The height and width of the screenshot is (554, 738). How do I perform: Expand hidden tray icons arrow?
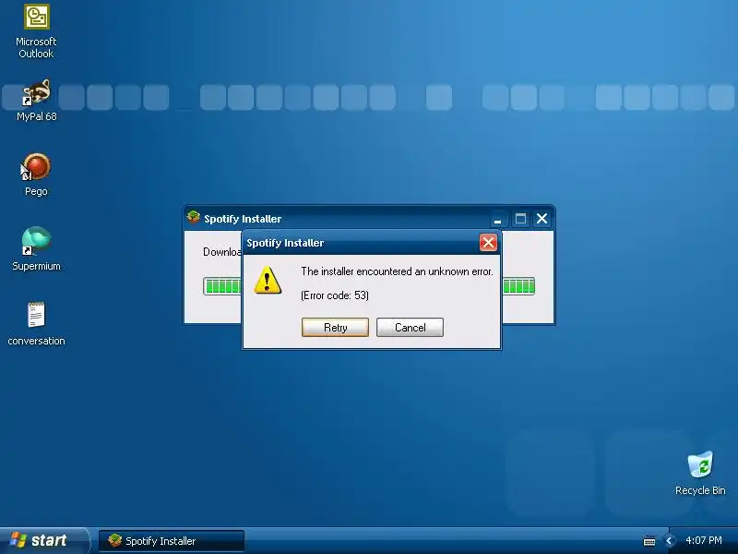coord(668,541)
